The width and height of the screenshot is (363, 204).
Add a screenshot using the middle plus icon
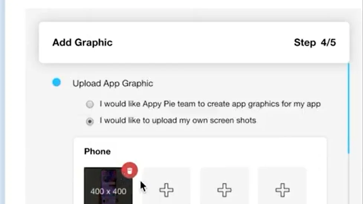(224, 190)
